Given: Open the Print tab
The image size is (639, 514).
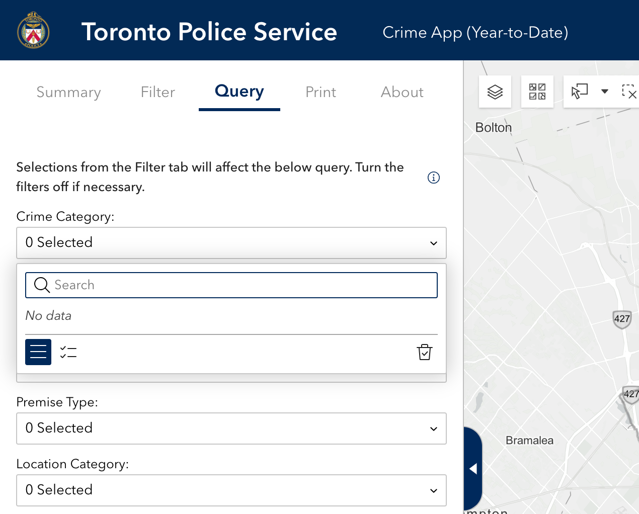Looking at the screenshot, I should pos(321,92).
